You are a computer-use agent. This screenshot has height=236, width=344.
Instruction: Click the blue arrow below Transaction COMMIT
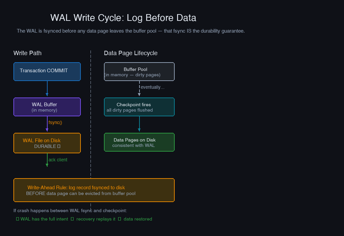point(47,89)
